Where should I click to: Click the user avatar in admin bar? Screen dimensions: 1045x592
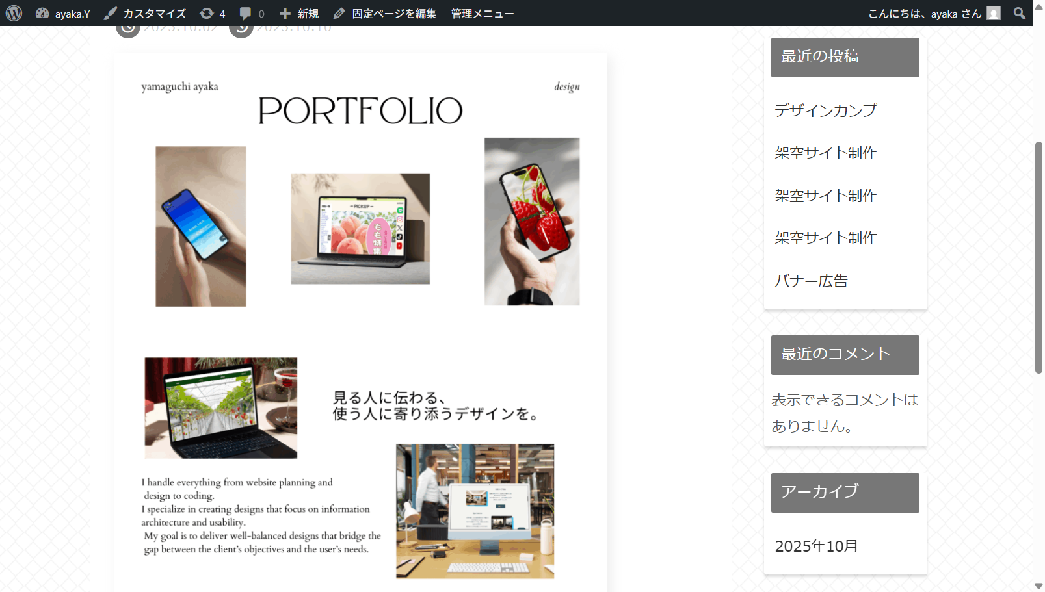point(993,13)
